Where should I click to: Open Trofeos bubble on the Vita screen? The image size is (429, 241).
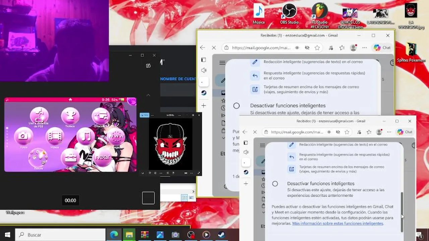[70, 116]
